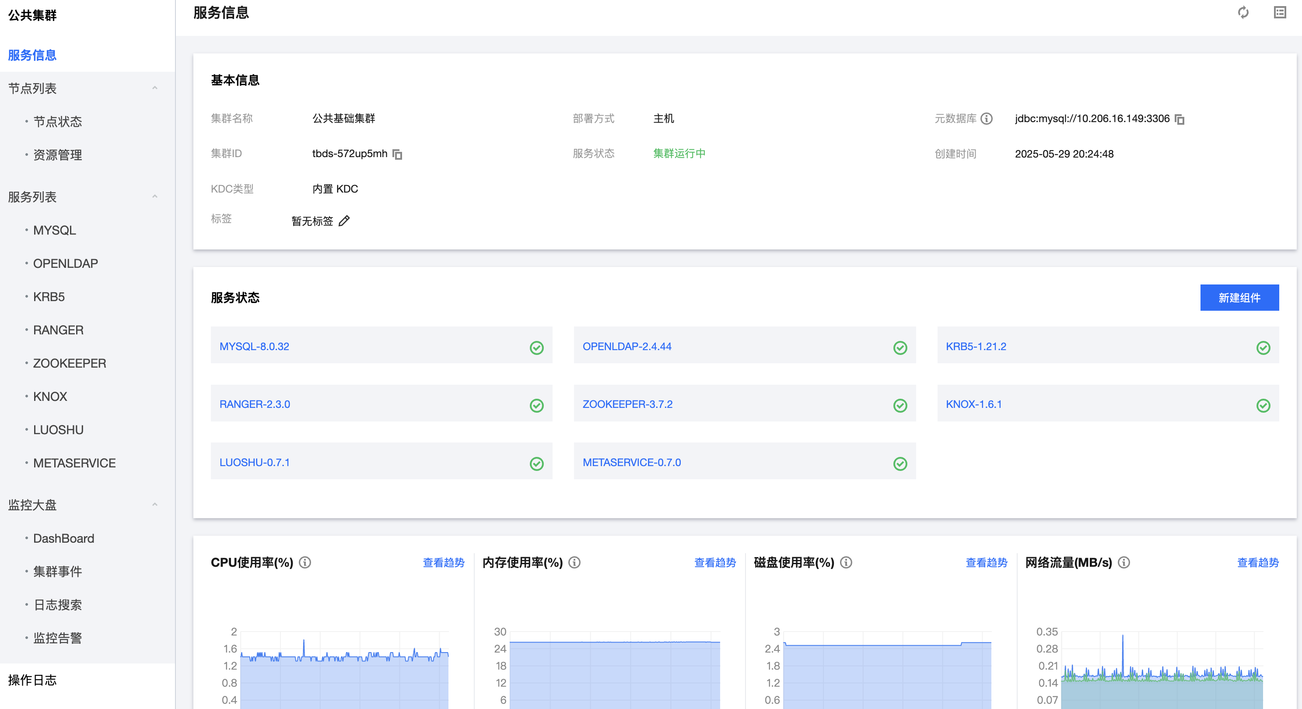Click the refresh icon at top right
Image resolution: width=1302 pixels, height=709 pixels.
pyautogui.click(x=1243, y=13)
